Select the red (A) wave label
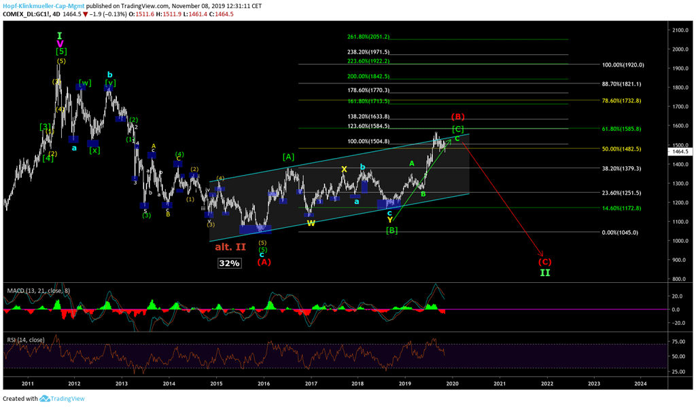This screenshot has width=696, height=407. (264, 263)
